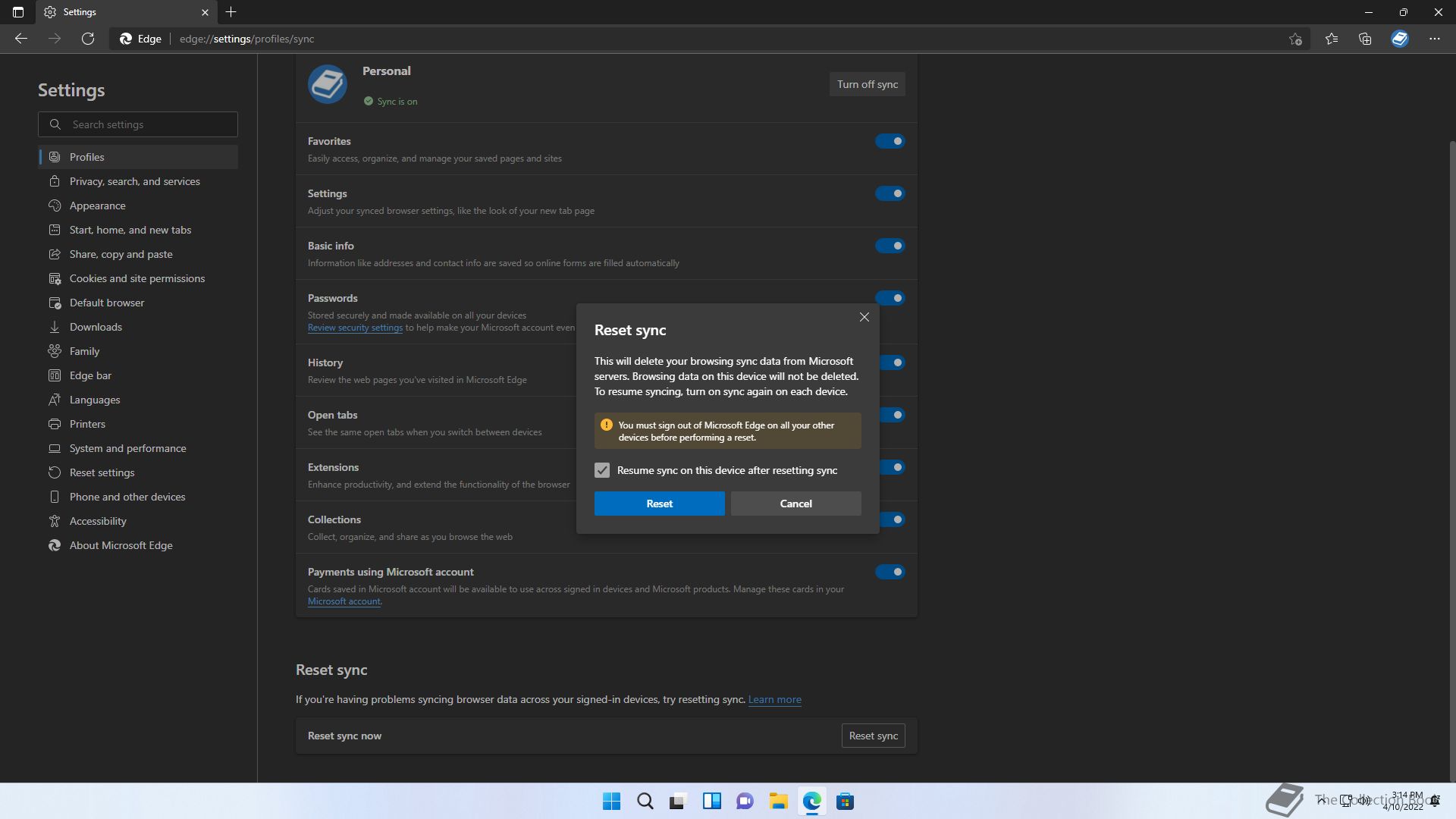1456x819 pixels.
Task: Toggle Settings sync switch
Action: click(890, 193)
